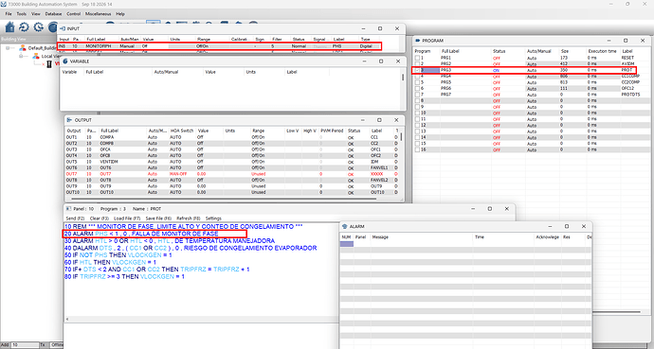654x349 pixels.
Task: Click Send (F2) in the program editor
Action: coord(75,218)
